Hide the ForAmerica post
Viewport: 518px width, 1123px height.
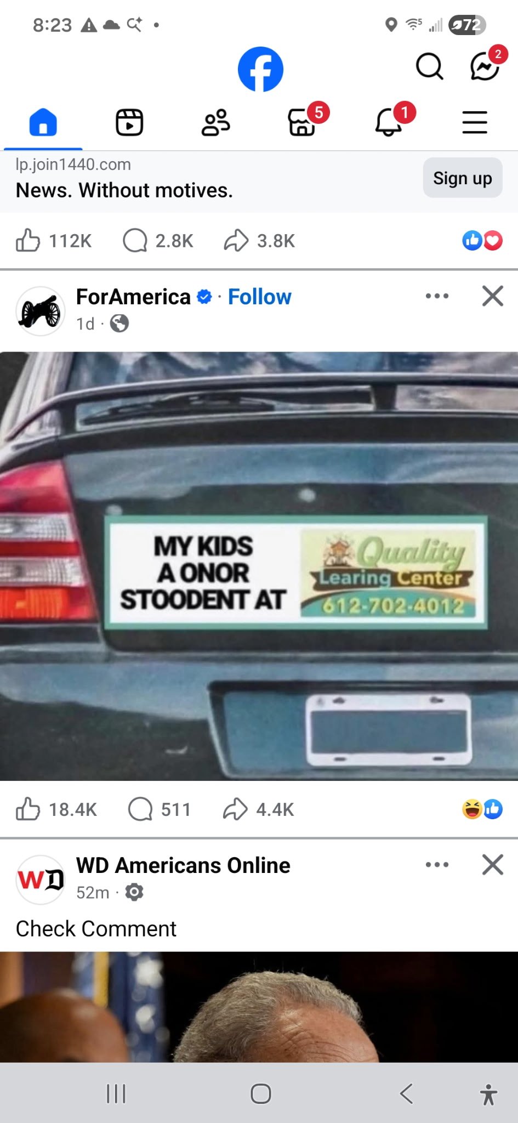(x=492, y=296)
